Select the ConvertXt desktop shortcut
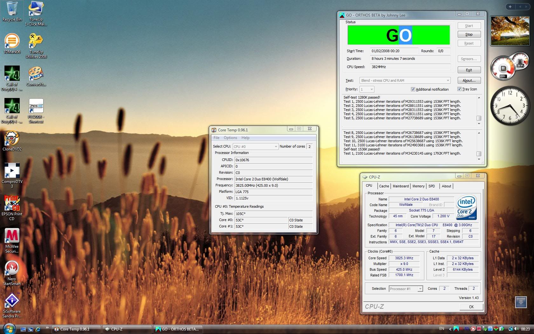The height and width of the screenshot is (334, 534). 36,76
